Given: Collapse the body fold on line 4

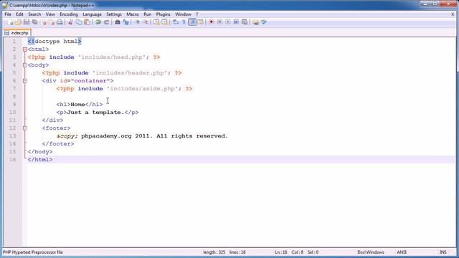Looking at the screenshot, I should tap(25, 65).
